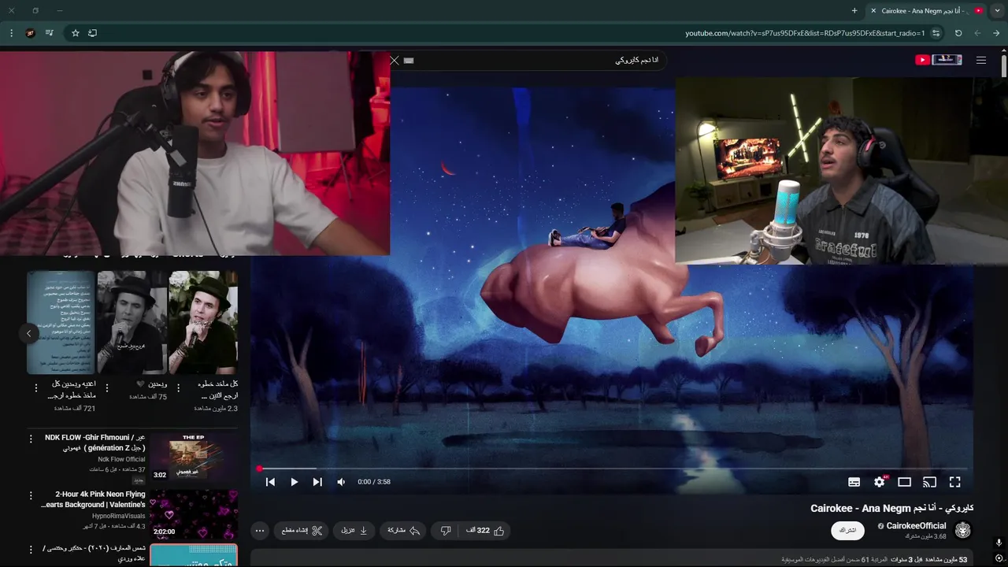Open the extensions icon beside the bookmark star
1008x567 pixels.
[93, 33]
